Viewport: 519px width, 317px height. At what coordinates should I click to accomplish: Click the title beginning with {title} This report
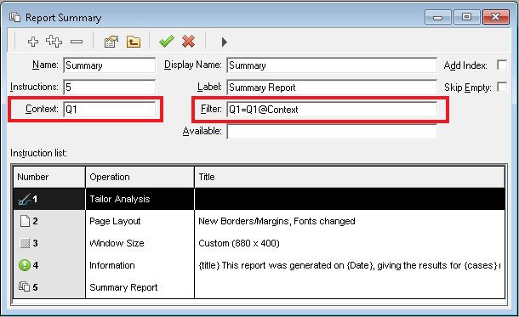click(350, 265)
